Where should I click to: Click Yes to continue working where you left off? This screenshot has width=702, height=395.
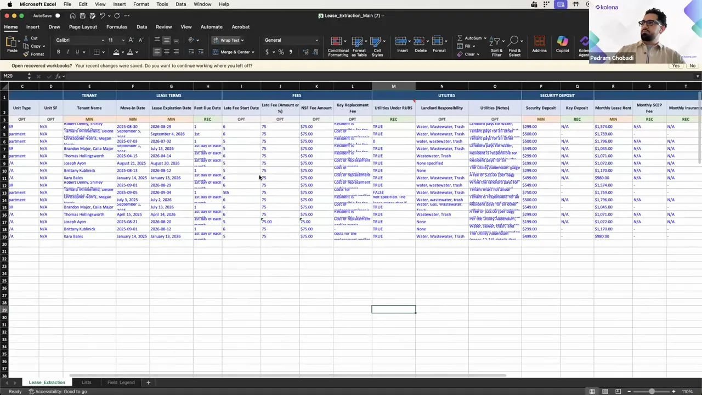click(676, 66)
